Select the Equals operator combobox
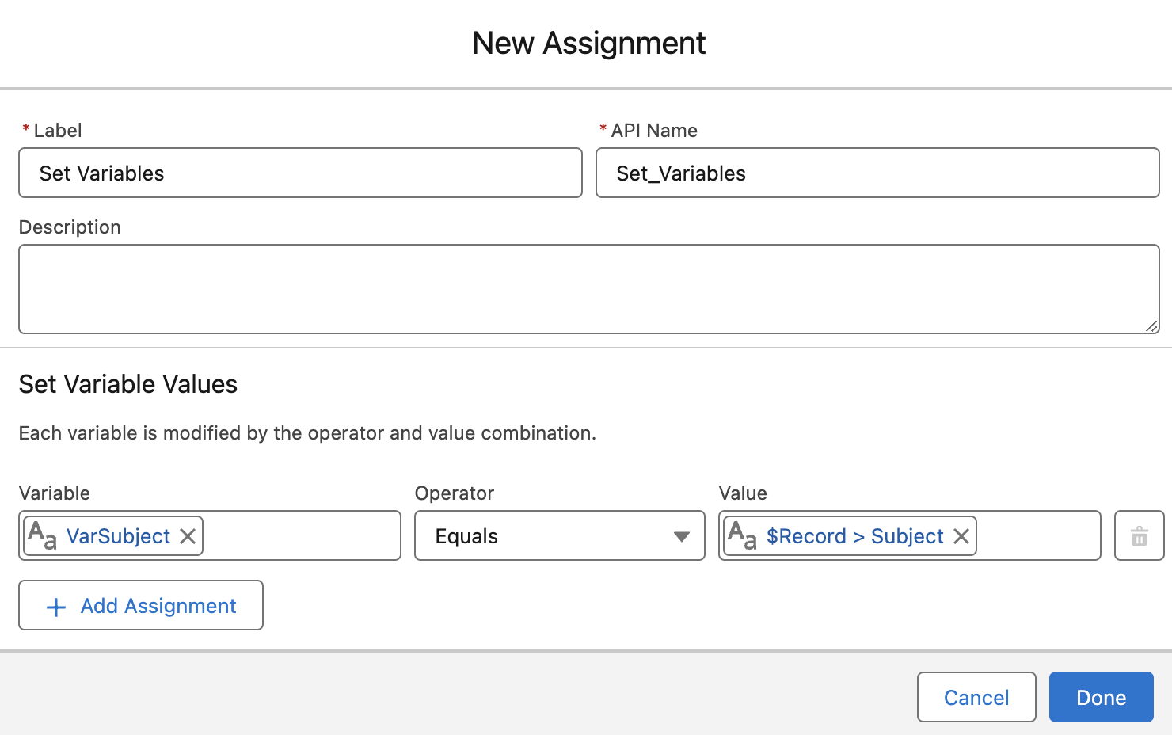Viewport: 1172px width, 735px height. pyautogui.click(x=546, y=536)
